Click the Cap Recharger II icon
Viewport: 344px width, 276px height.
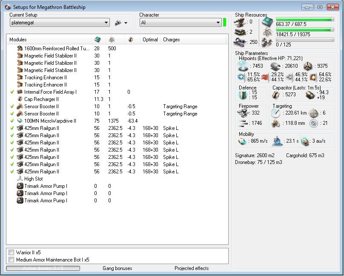[x=20, y=99]
